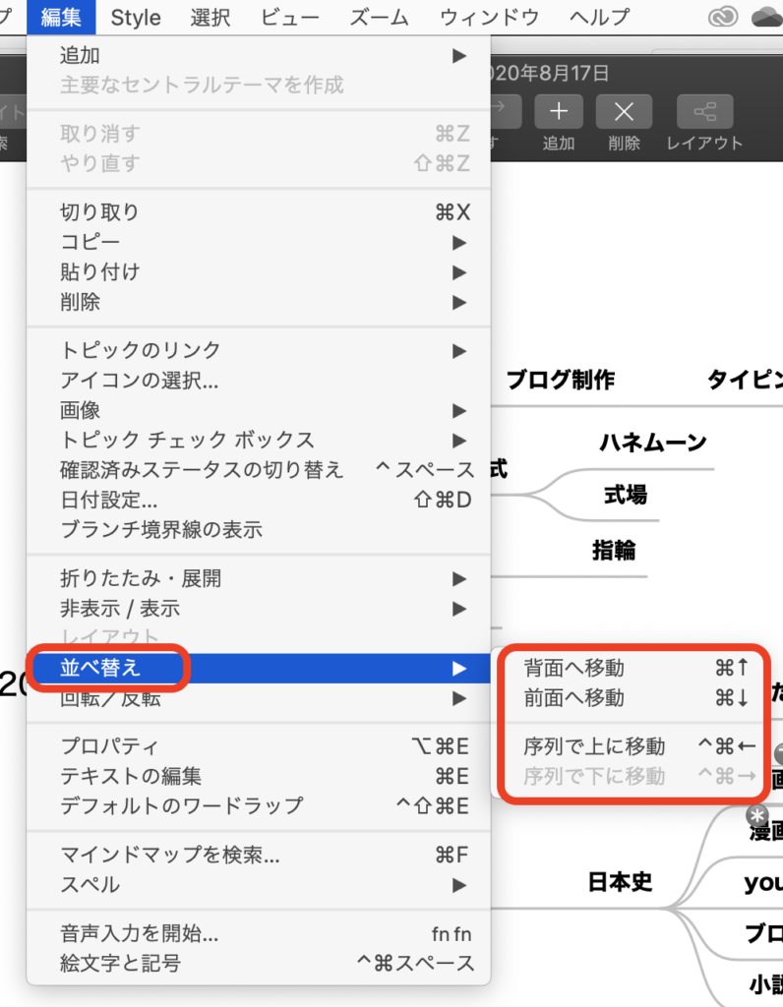Toggle デフォルトのワードラップ setting
This screenshot has width=783, height=1007.
point(181,806)
